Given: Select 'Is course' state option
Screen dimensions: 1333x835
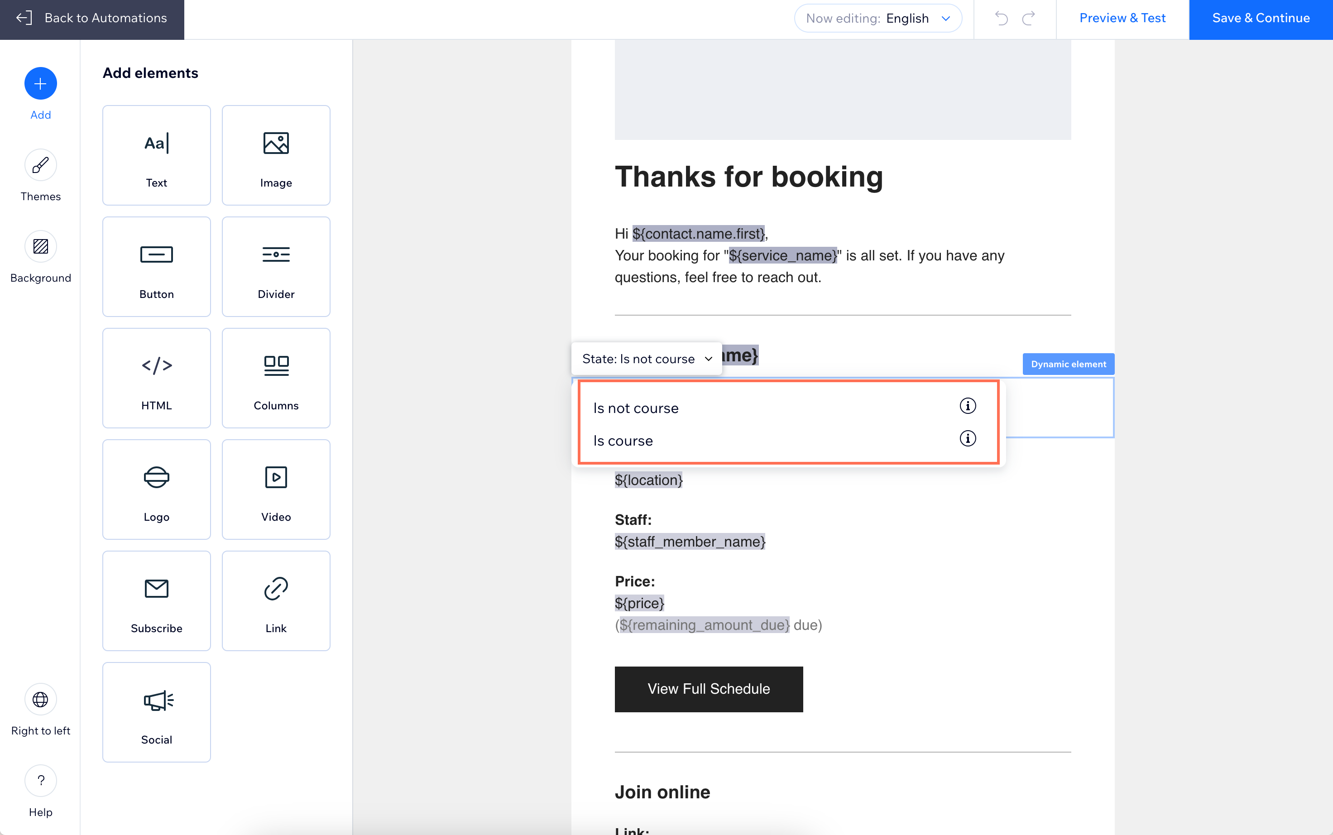Looking at the screenshot, I should click(x=623, y=441).
